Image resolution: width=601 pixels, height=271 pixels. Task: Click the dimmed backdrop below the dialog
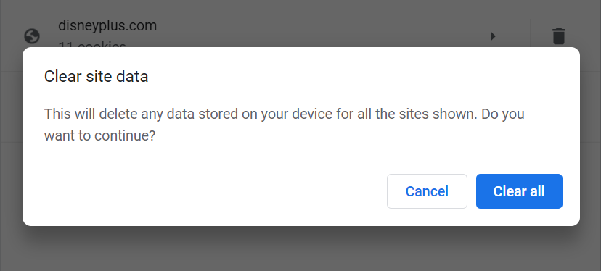(x=300, y=249)
